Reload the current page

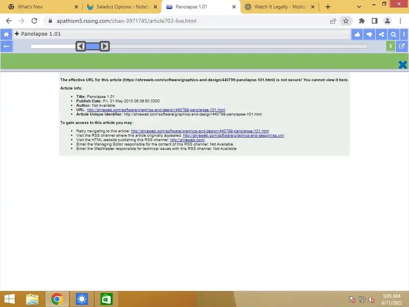[34, 21]
